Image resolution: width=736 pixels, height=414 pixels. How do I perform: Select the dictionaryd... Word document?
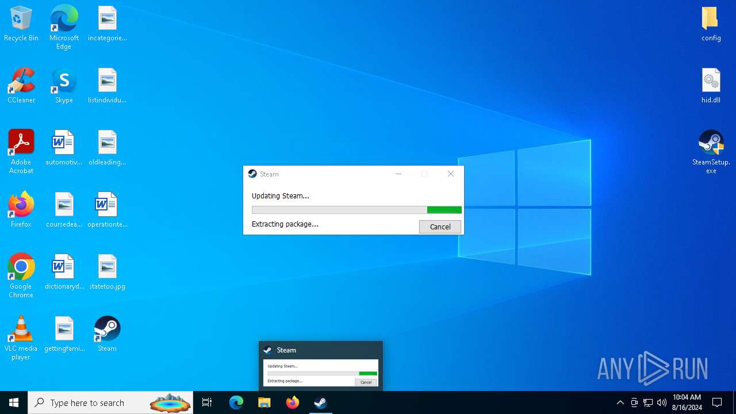64,273
